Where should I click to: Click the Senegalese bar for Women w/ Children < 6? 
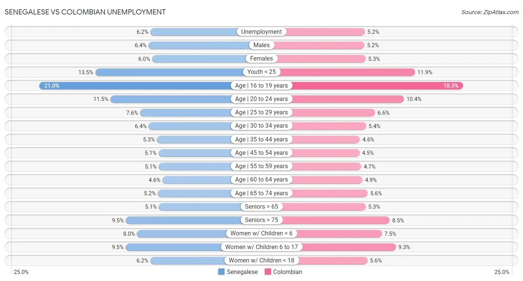pos(182,233)
